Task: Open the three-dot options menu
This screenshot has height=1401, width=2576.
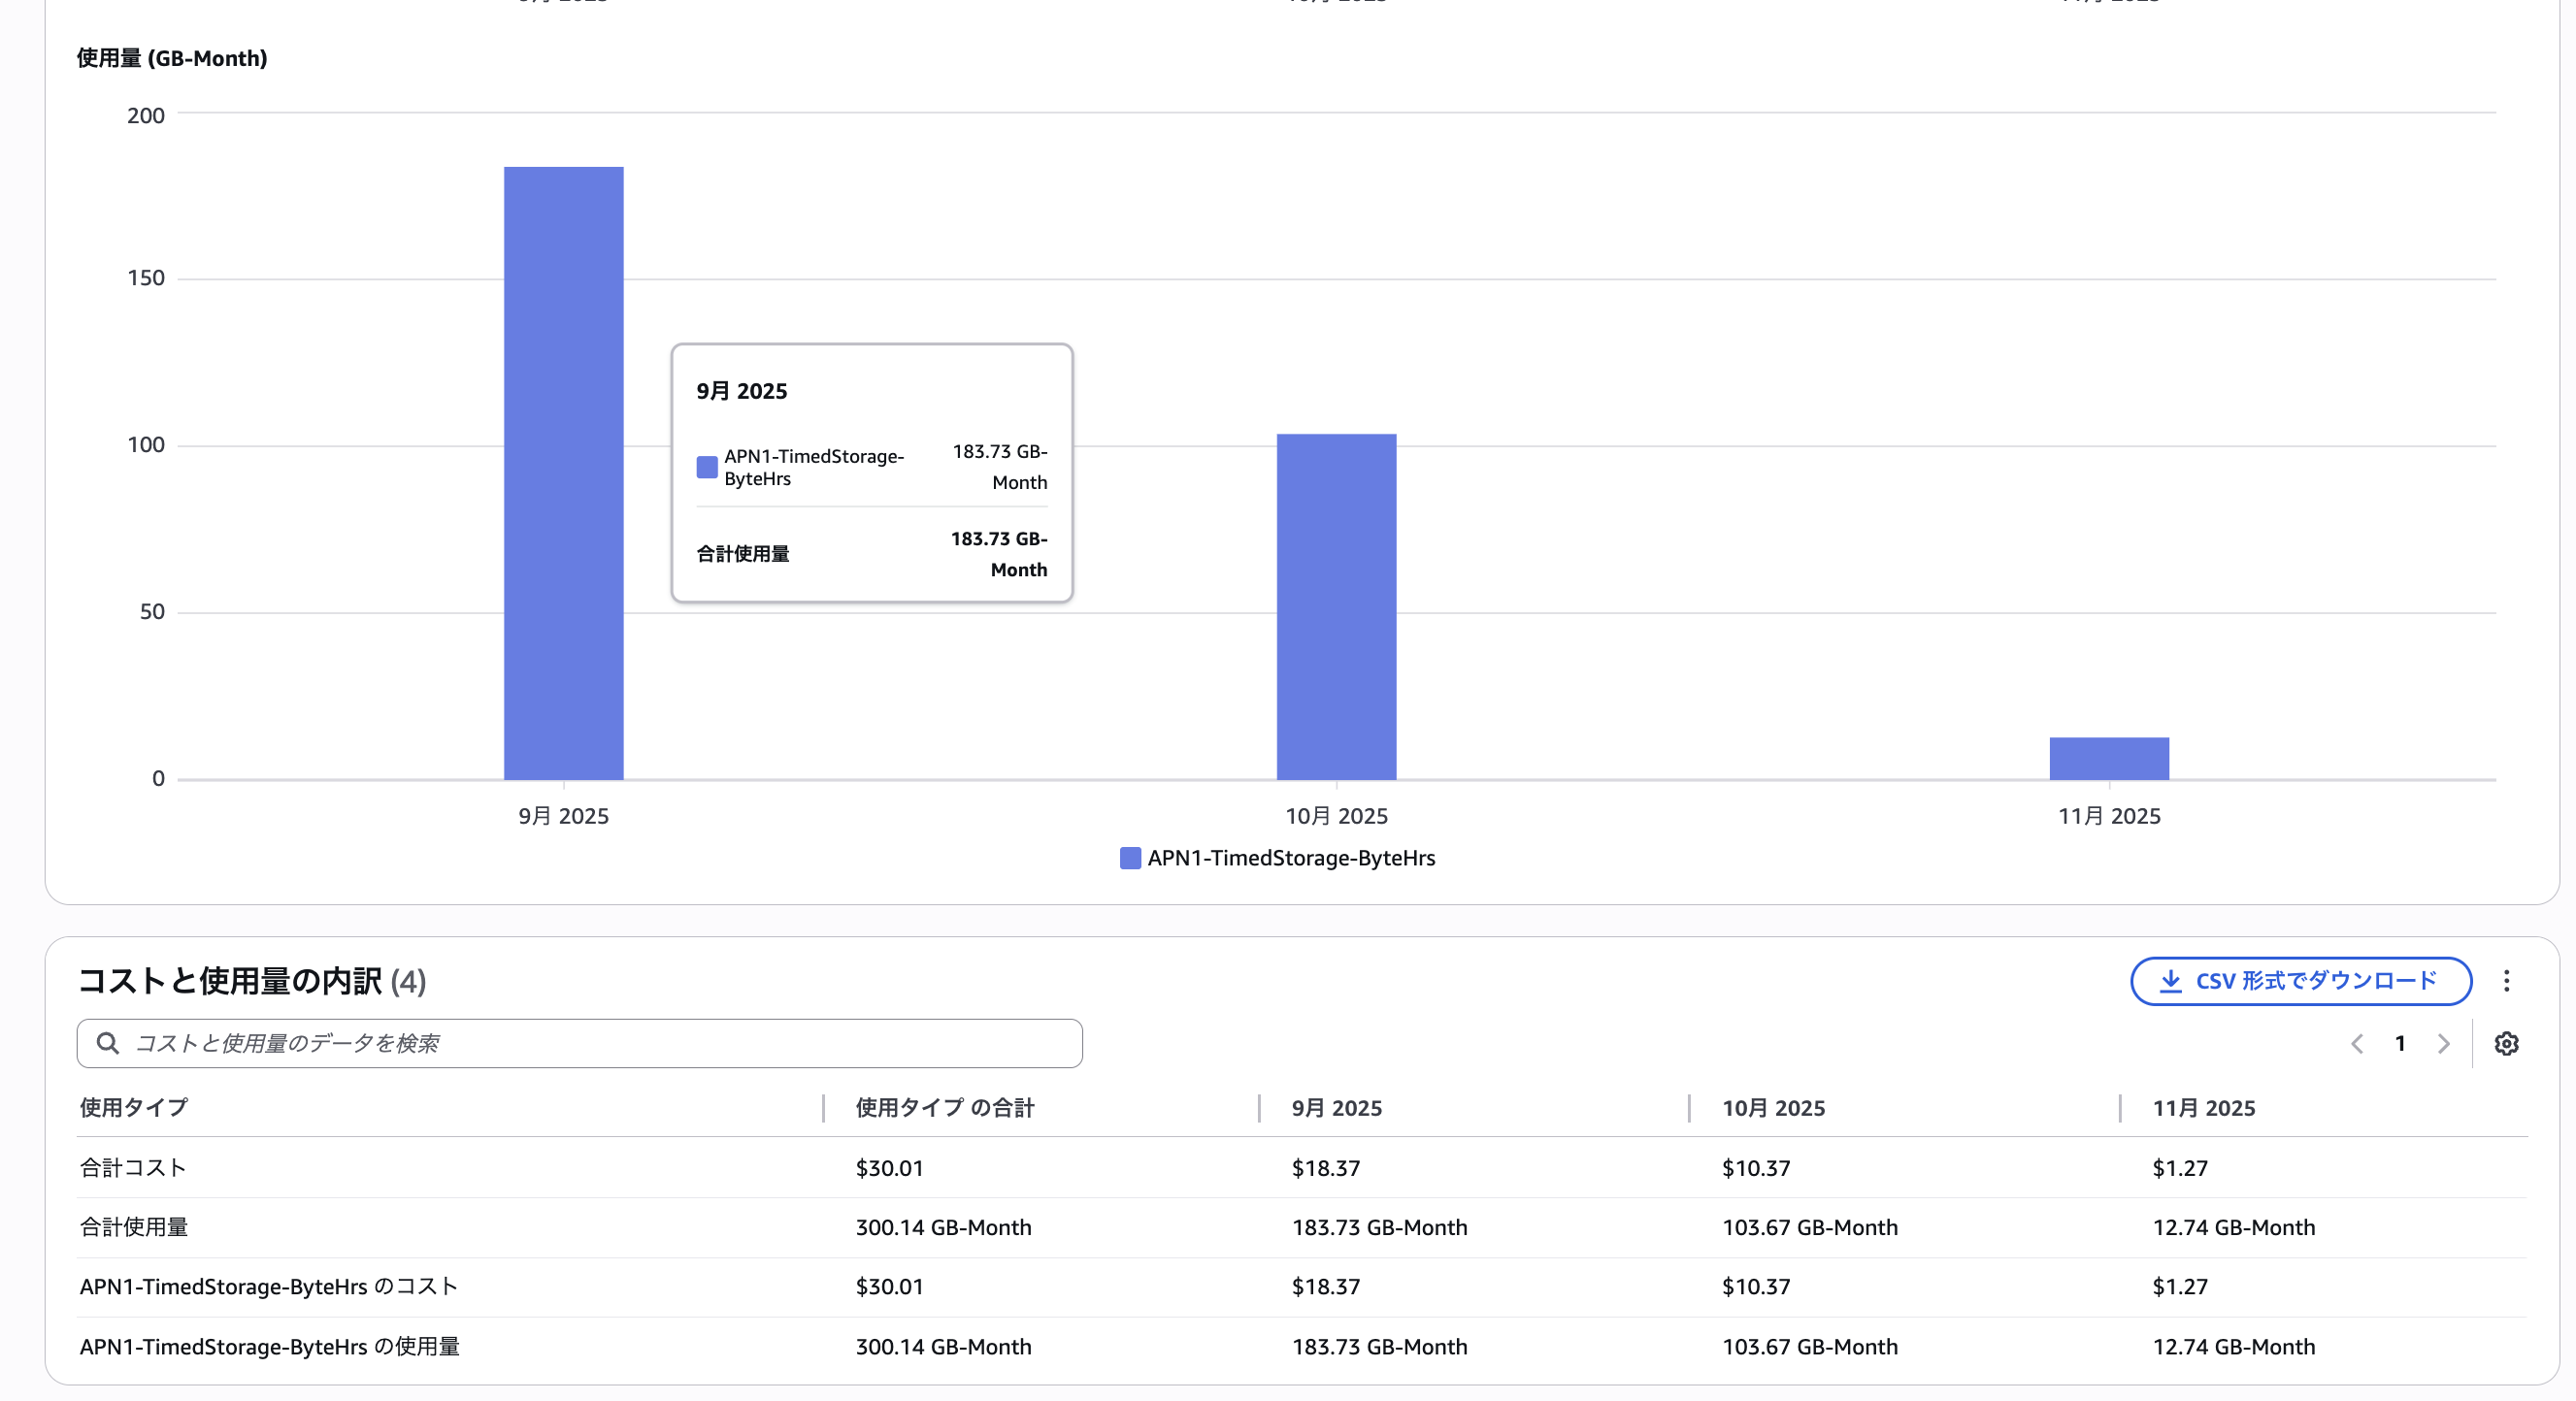Action: (x=2506, y=981)
